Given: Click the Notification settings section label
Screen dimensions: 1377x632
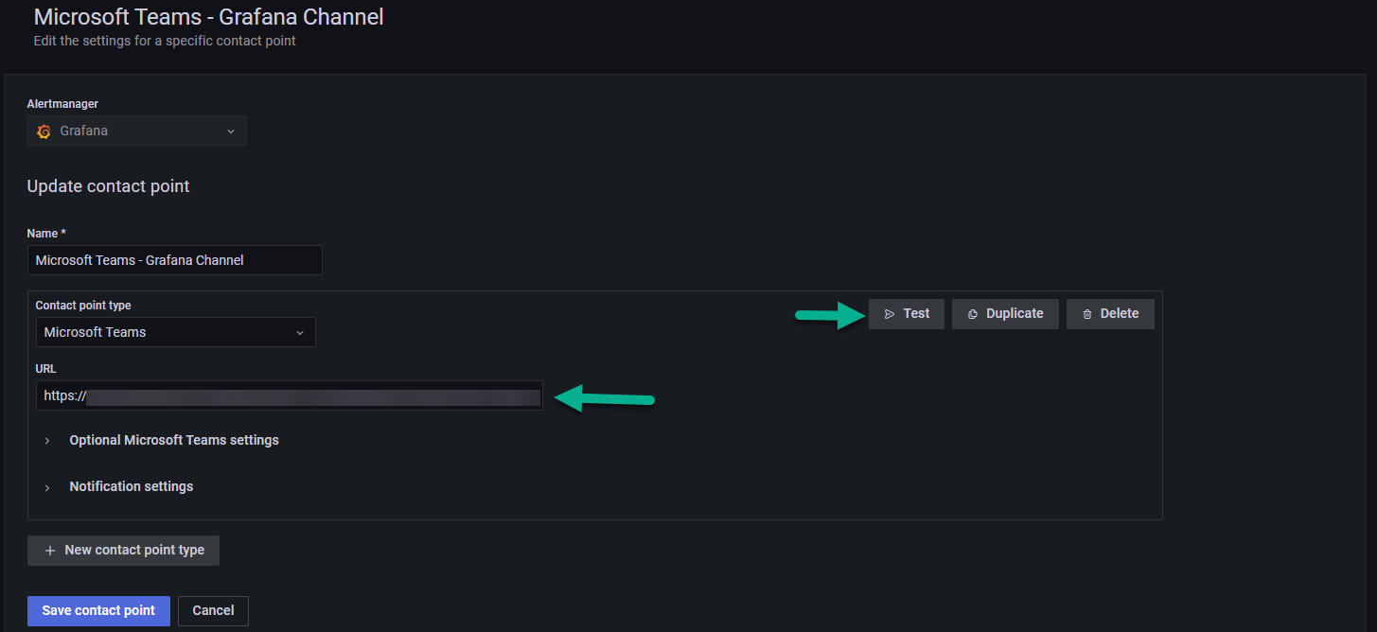Looking at the screenshot, I should [132, 486].
